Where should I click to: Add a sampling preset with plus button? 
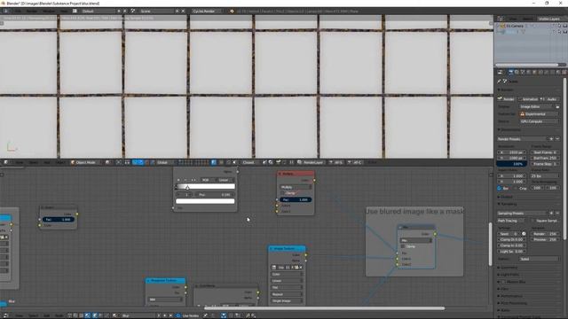pos(551,213)
